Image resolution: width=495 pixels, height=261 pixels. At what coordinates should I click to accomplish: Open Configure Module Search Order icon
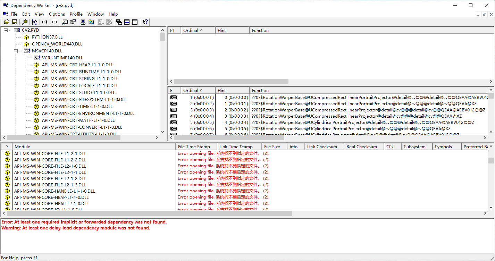(x=91, y=22)
